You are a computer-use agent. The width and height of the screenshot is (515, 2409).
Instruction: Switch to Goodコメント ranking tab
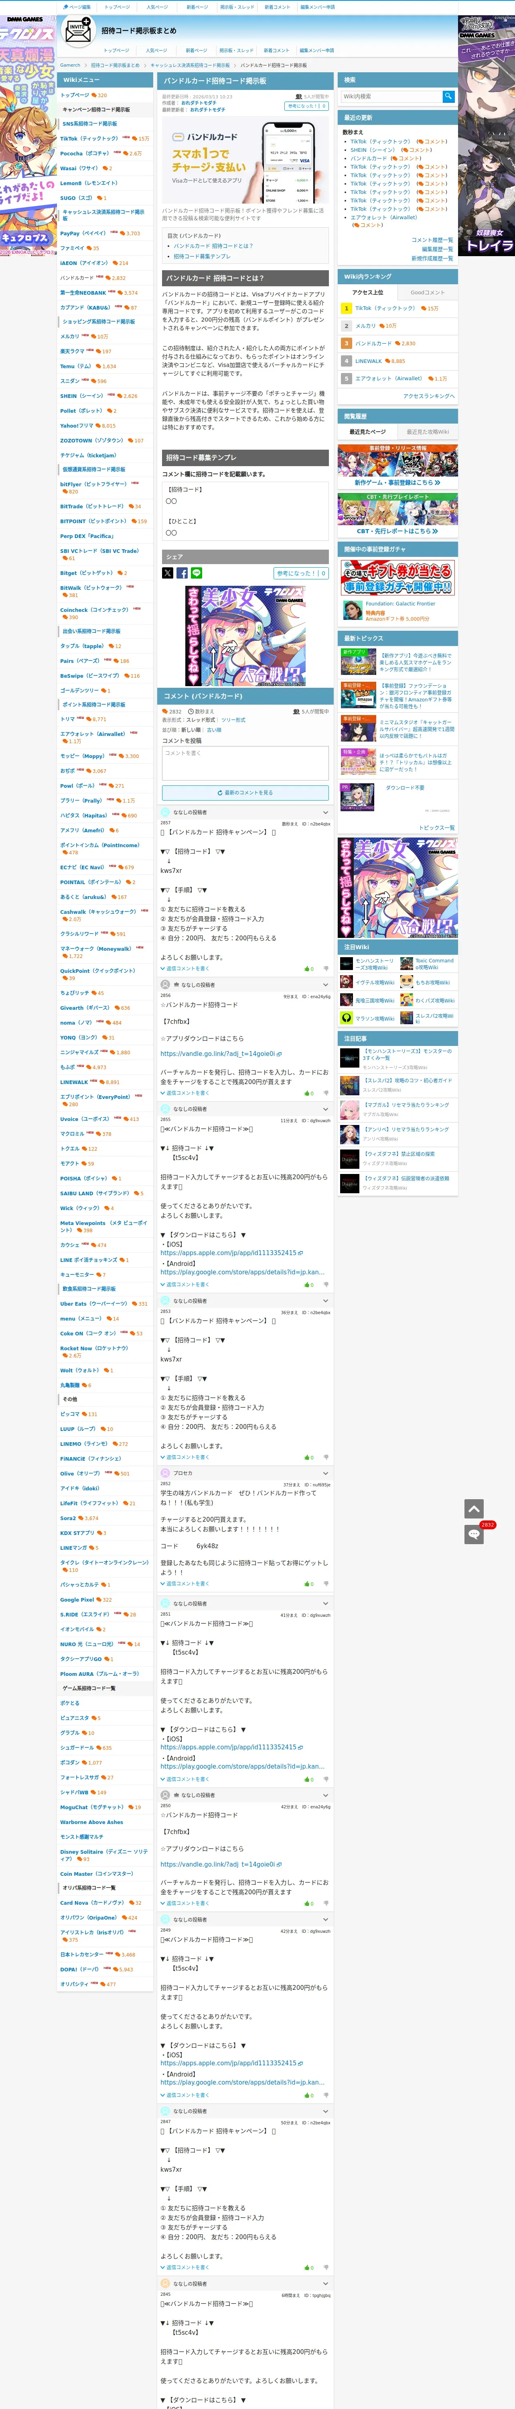tap(427, 293)
